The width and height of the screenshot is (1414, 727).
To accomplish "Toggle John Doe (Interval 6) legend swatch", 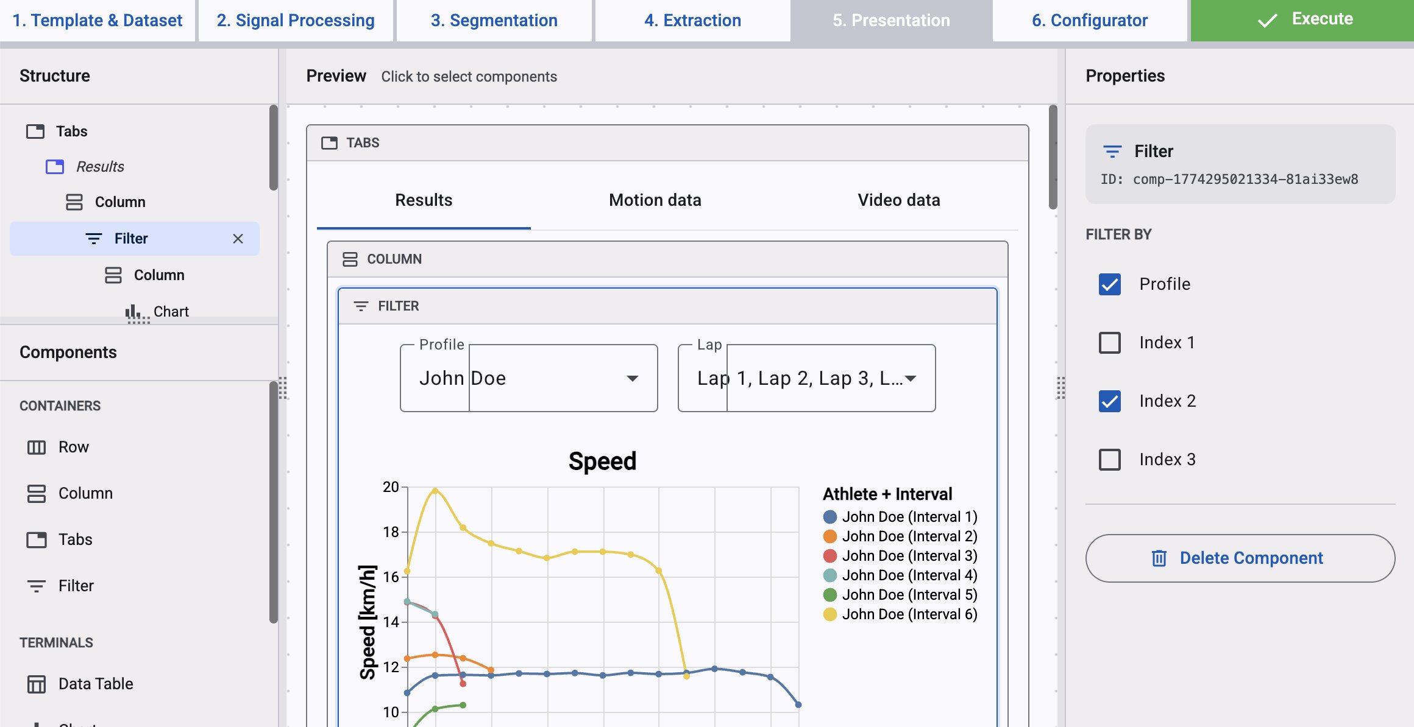I will click(x=830, y=614).
